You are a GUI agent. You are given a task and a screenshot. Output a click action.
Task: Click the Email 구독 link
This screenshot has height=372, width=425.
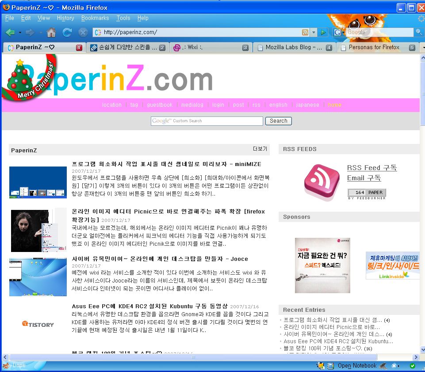pos(364,178)
